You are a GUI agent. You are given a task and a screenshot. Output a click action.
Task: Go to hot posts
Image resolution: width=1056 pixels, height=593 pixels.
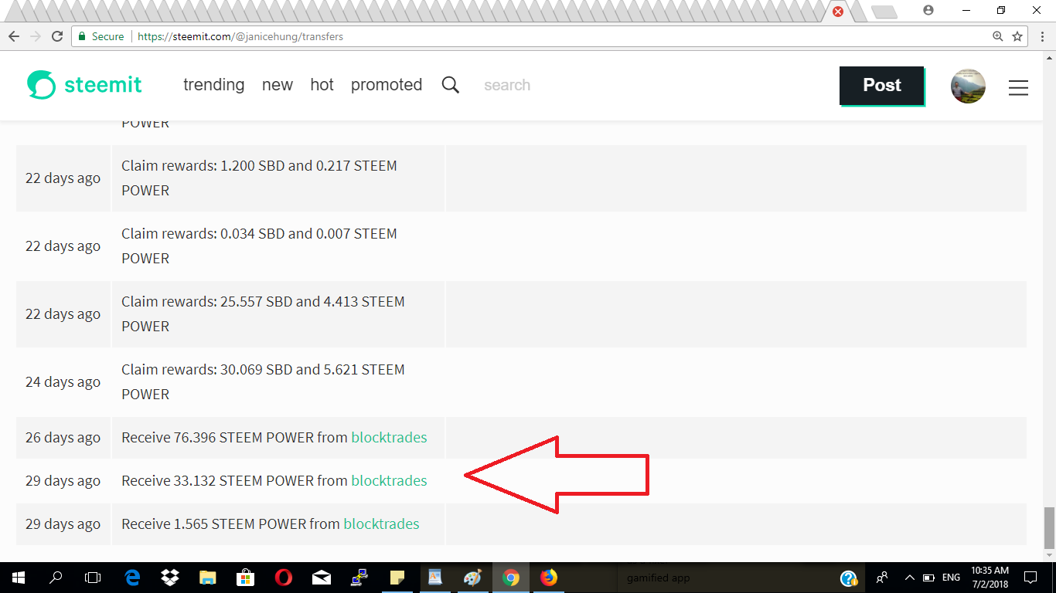pos(322,85)
